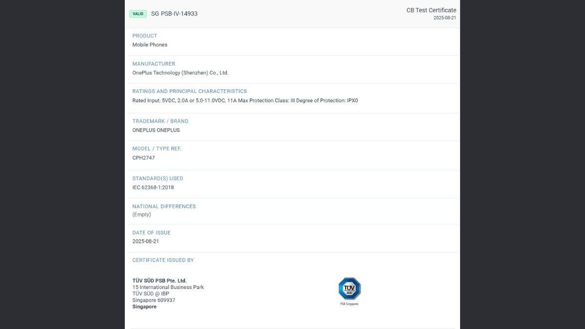Click the green VALID status badge
This screenshot has width=585, height=329.
pyautogui.click(x=138, y=14)
